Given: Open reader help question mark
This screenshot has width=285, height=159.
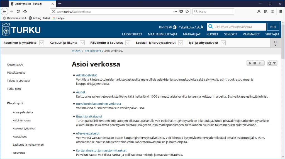Looking at the screenshot, I should tap(260, 63).
